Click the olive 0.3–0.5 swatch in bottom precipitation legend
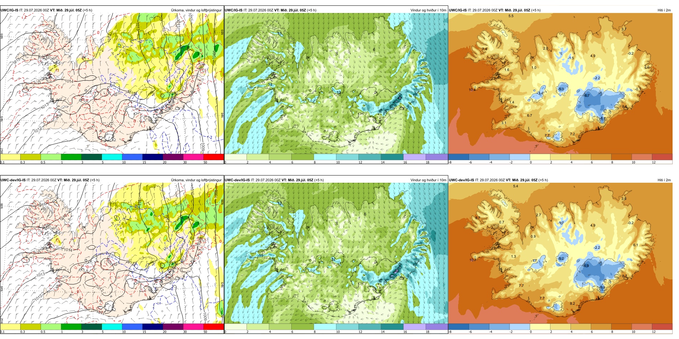 click(x=30, y=327)
